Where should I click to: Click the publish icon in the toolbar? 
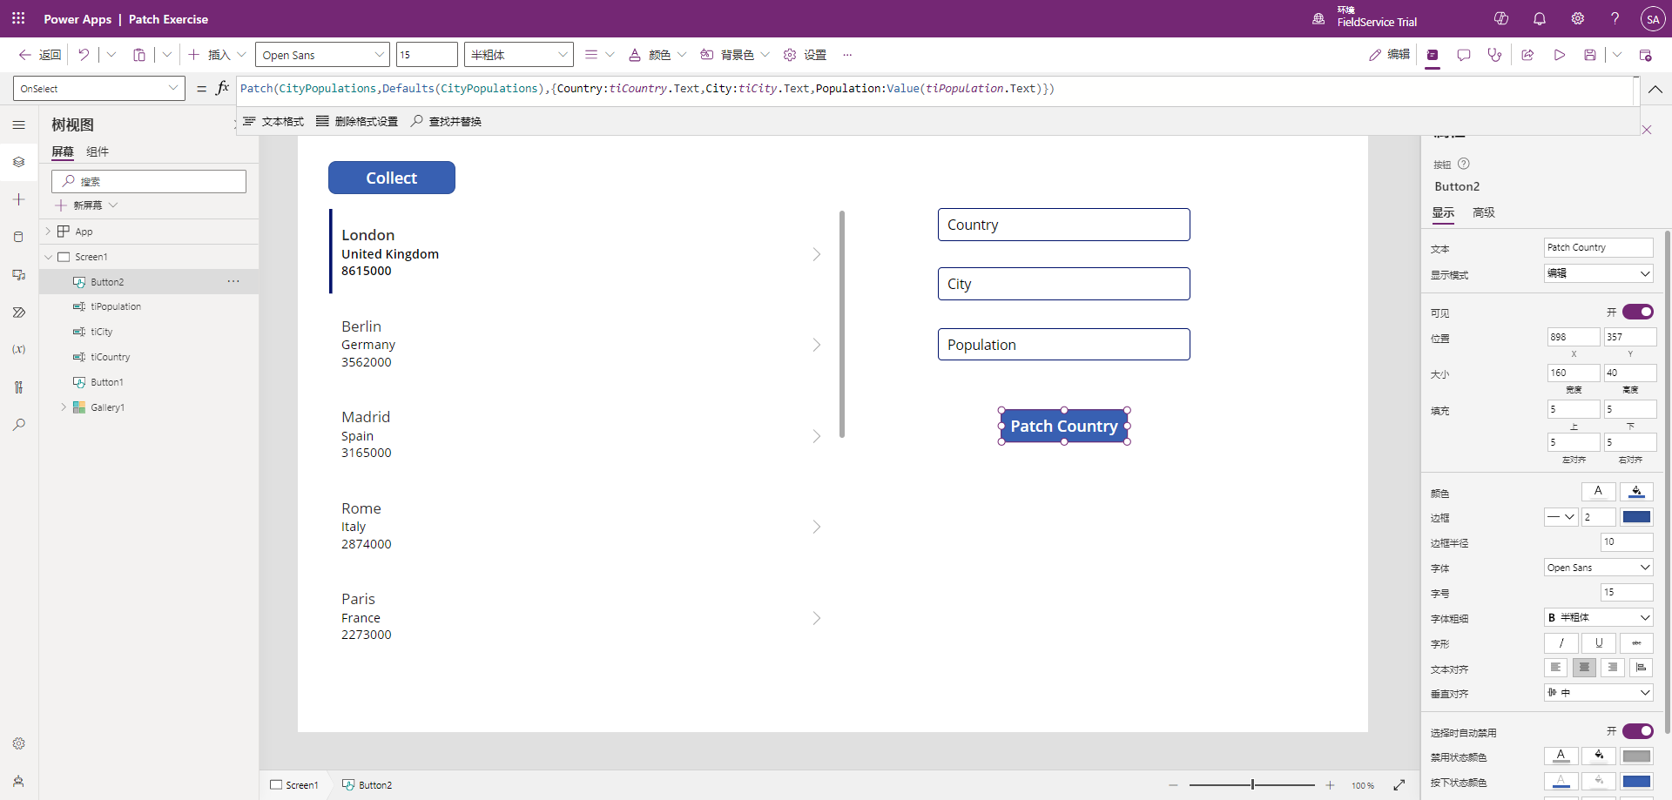1646,55
